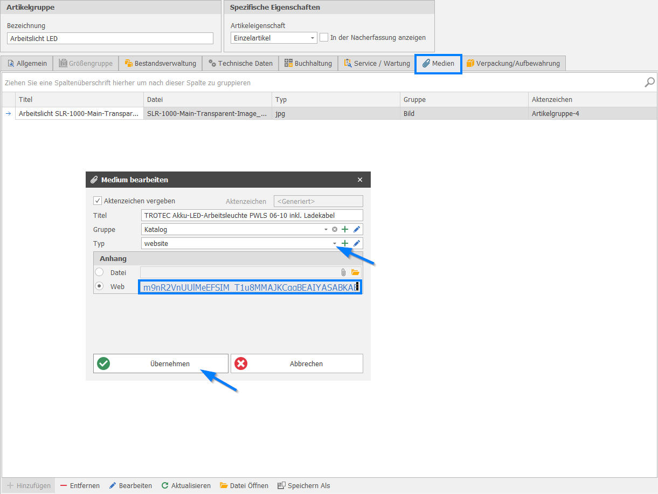This screenshot has height=494, width=658.
Task: Click the paperclip icon in the Datei row
Action: [343, 272]
